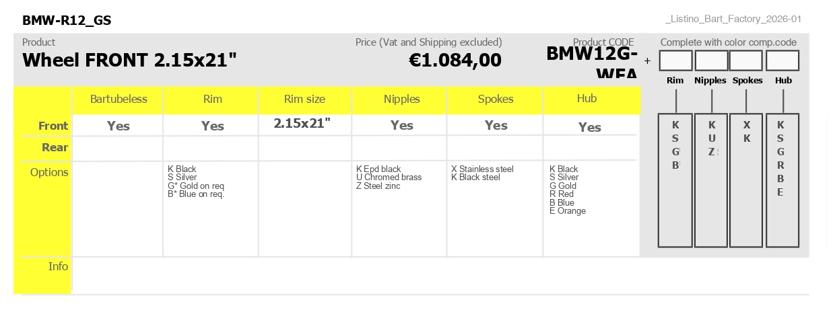Click the 2.15x21" rim size cell
Viewport: 835px width, 318px height.
[x=302, y=123]
